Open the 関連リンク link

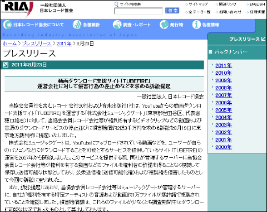(x=228, y=4)
